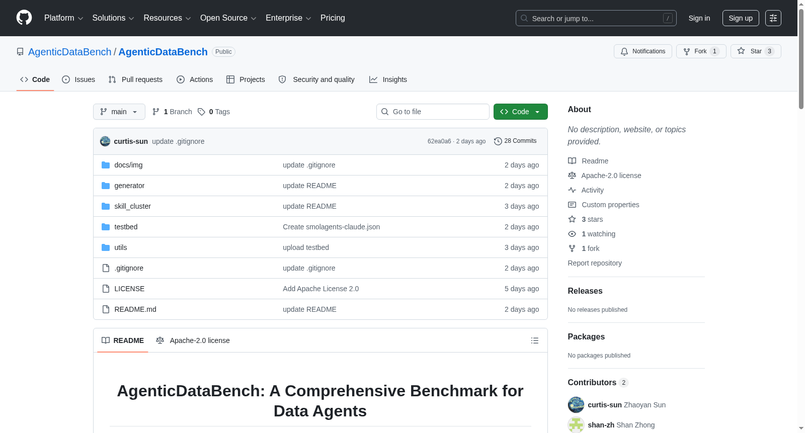The image size is (805, 433).
Task: Click the curtis-sun commit author avatar
Action: point(105,141)
